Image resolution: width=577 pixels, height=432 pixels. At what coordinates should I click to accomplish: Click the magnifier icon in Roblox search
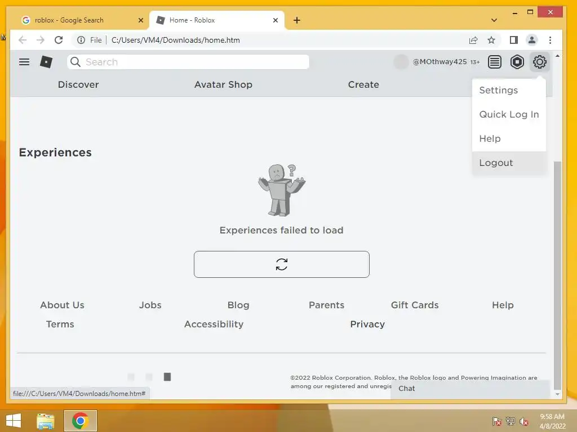(x=76, y=62)
